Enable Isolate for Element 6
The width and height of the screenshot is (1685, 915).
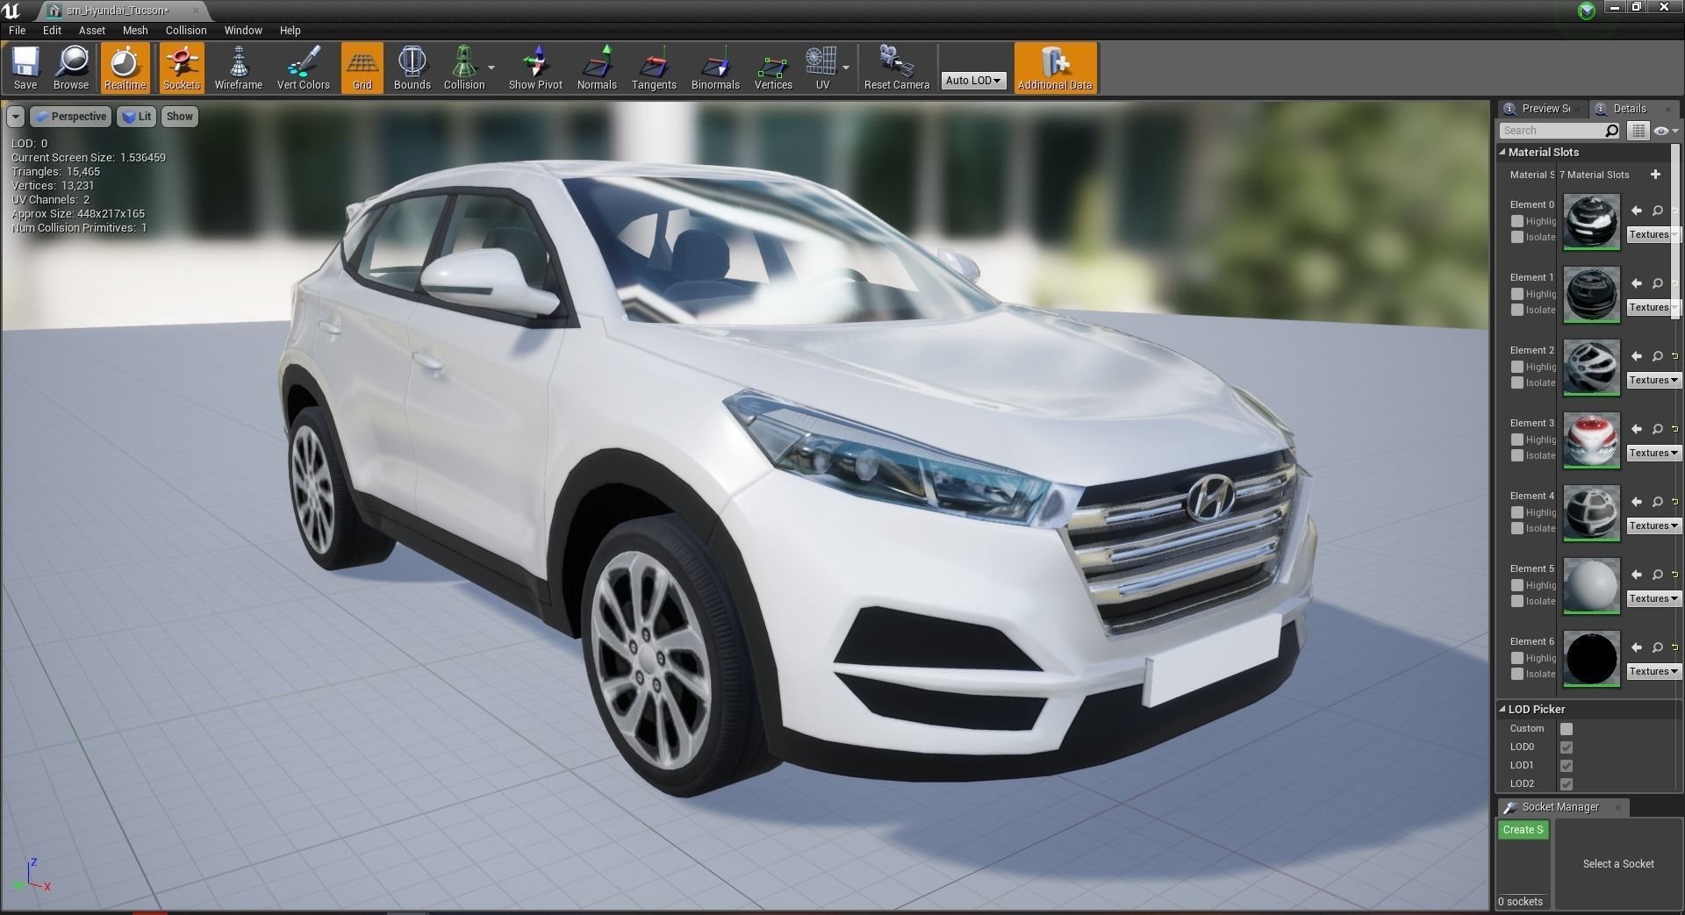[x=1516, y=674]
